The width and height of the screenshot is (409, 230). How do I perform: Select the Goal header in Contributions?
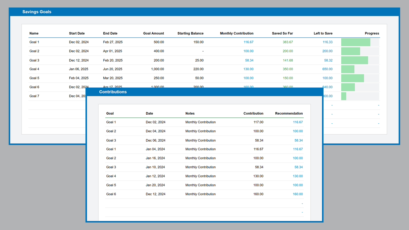click(x=110, y=113)
